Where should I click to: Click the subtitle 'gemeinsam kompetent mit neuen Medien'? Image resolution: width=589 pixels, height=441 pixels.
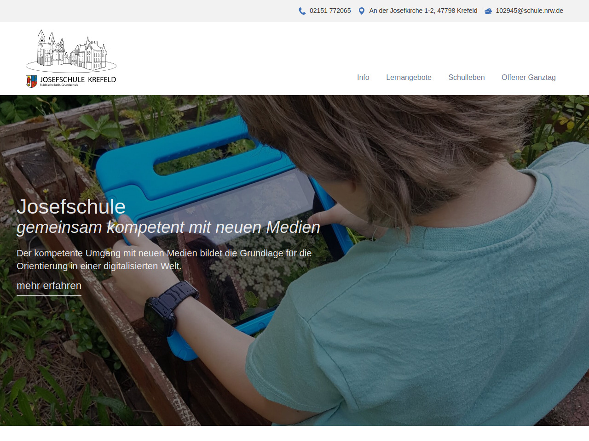click(x=168, y=227)
